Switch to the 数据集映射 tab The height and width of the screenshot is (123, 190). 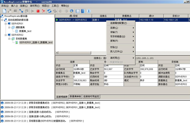point(75,96)
